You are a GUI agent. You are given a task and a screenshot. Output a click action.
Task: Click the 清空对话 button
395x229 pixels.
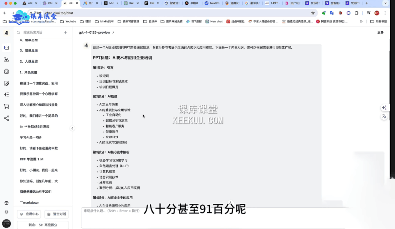tap(57, 214)
